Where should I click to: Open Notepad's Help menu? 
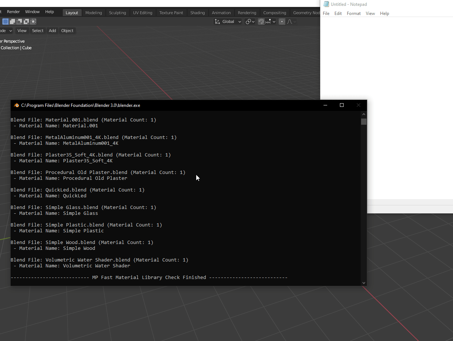point(384,13)
